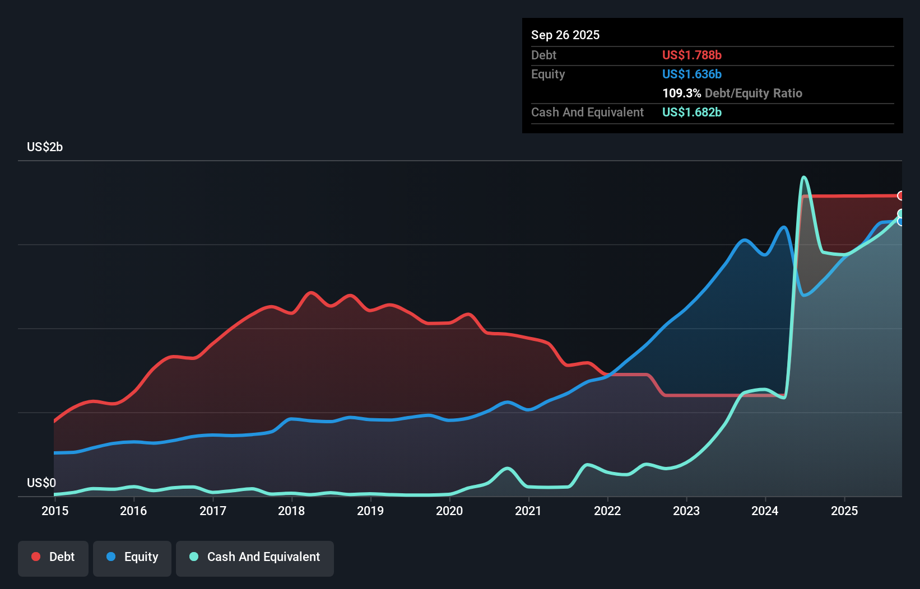Toggle the Equity series visibility
Image resolution: width=920 pixels, height=589 pixels.
(132, 557)
